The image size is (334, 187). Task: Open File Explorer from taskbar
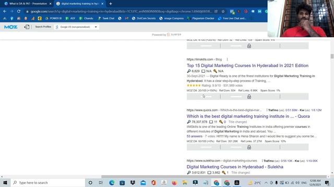(185, 182)
